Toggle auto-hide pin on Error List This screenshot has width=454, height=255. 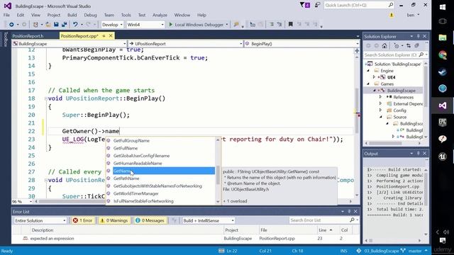(349, 211)
